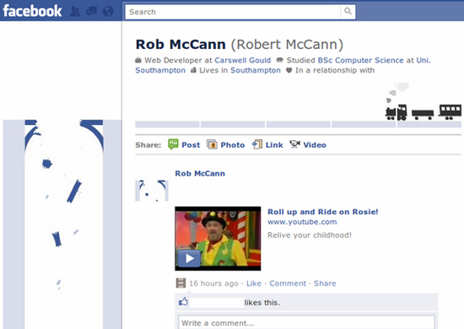Open the friend requests icon
Viewport: 464px width, 329px height.
click(x=75, y=11)
